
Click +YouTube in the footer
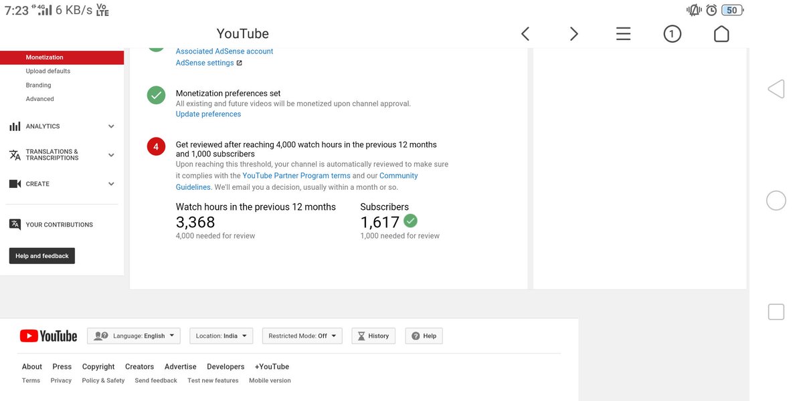[272, 366]
